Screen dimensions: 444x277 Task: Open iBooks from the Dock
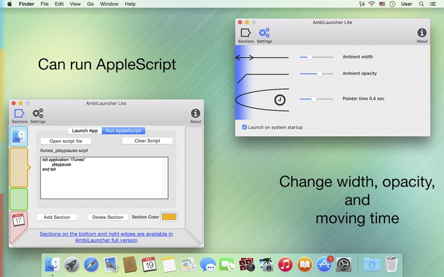pyautogui.click(x=305, y=265)
